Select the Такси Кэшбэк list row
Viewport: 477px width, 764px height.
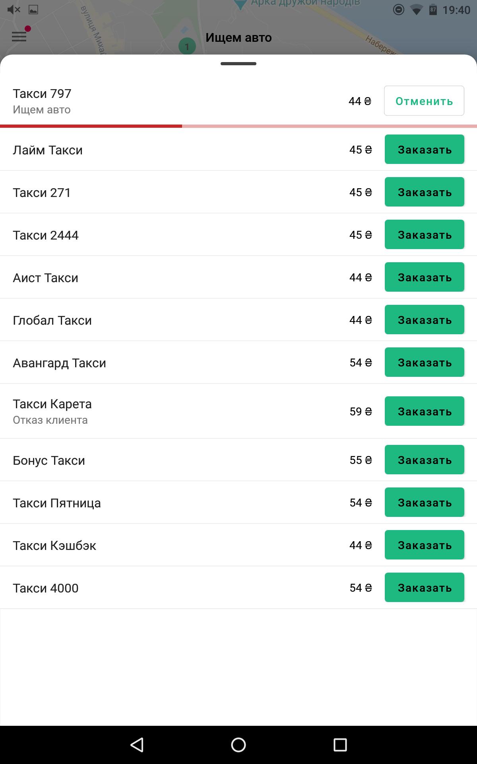coord(159,545)
